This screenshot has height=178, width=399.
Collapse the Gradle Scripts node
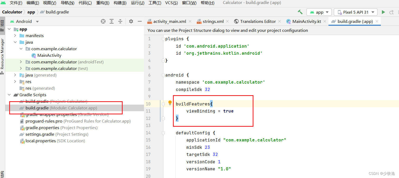[9, 95]
